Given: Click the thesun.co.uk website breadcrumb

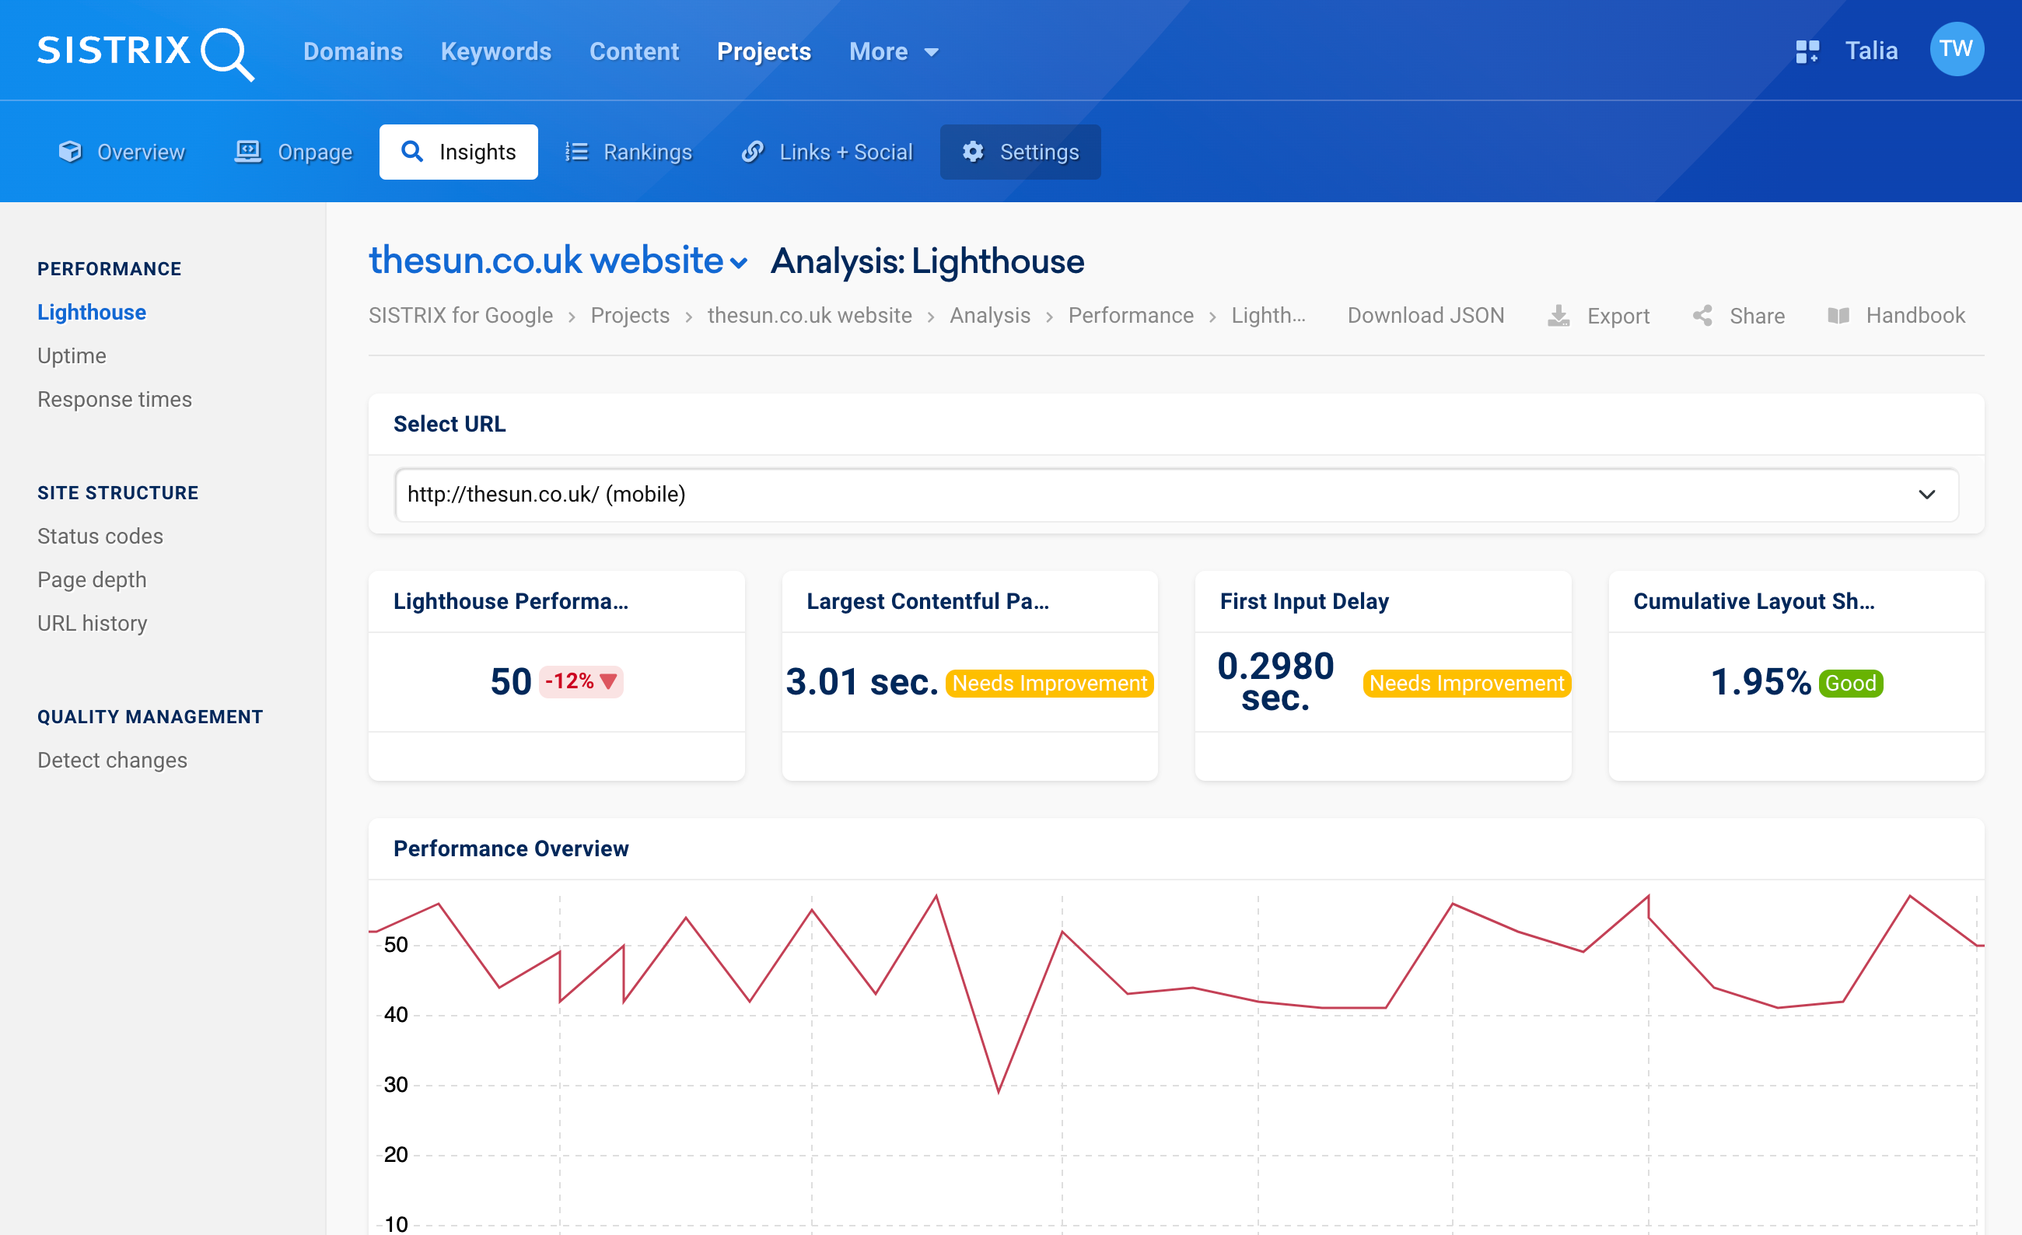Looking at the screenshot, I should pos(809,316).
